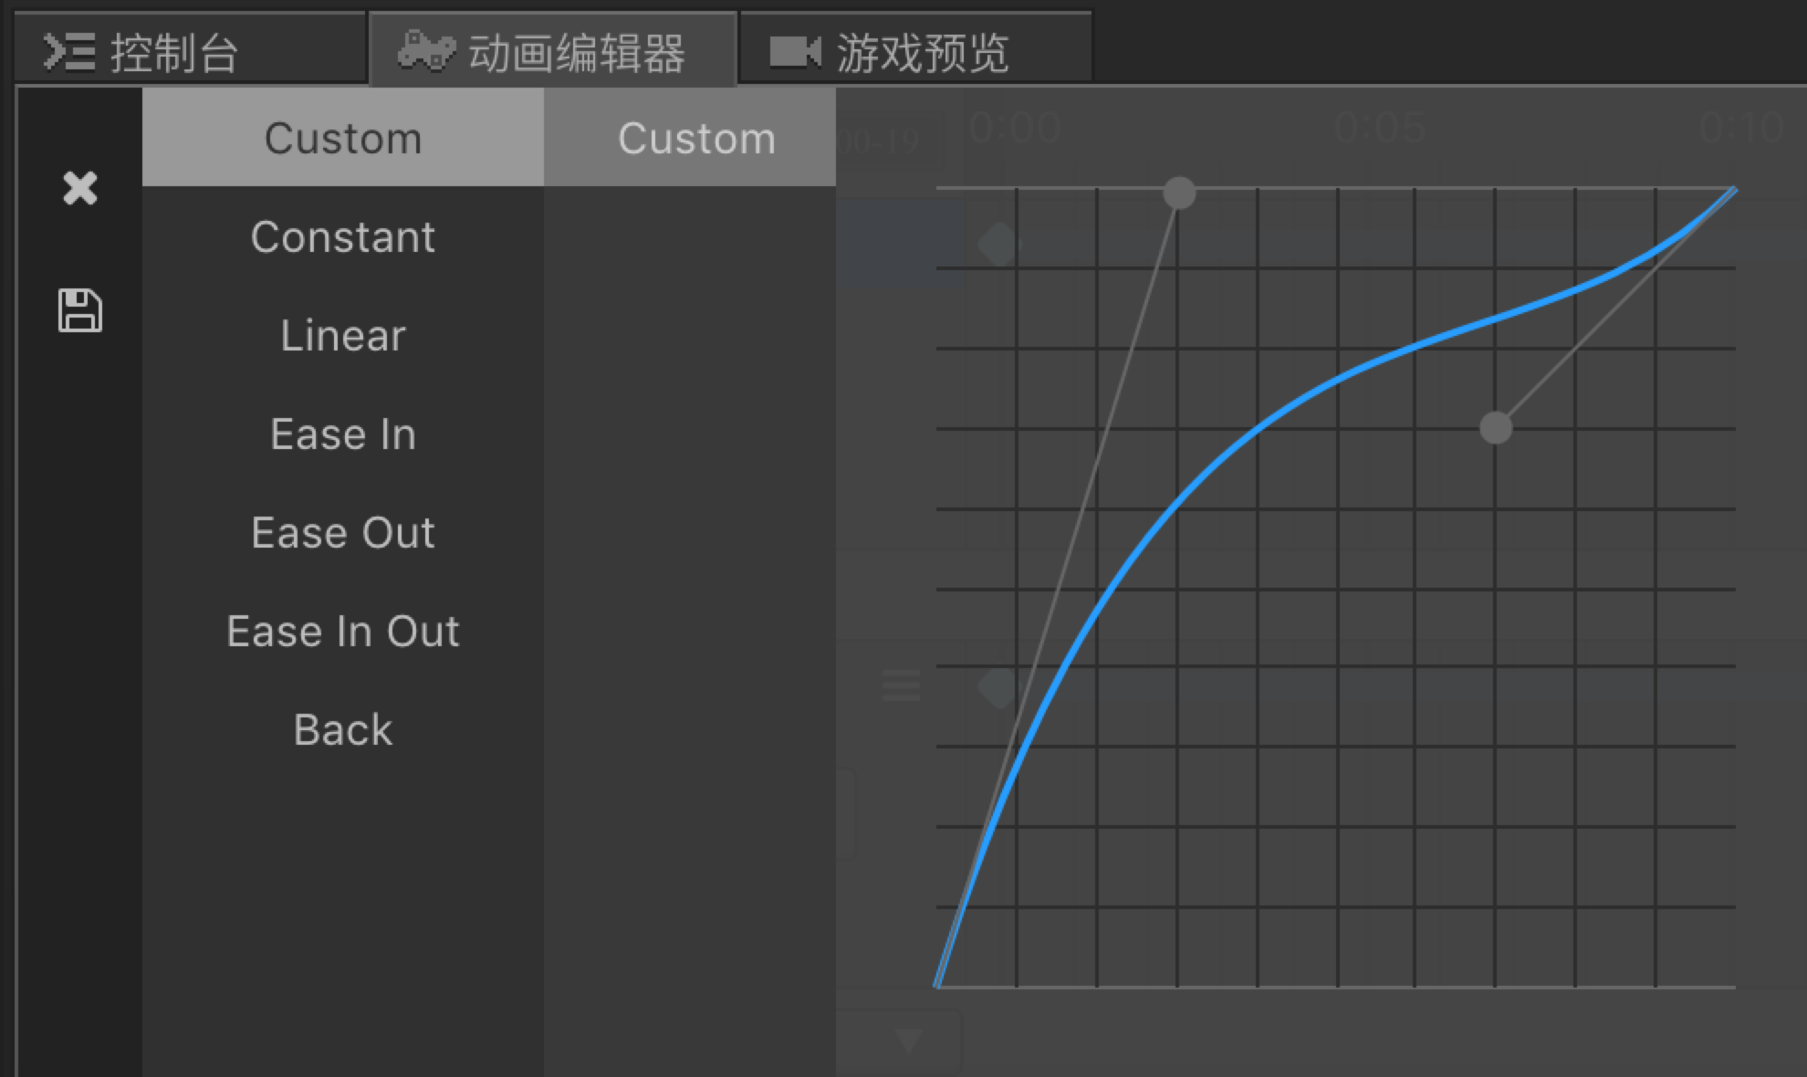This screenshot has height=1077, width=1807.
Task: Choose the Linear easing category
Action: tap(343, 336)
